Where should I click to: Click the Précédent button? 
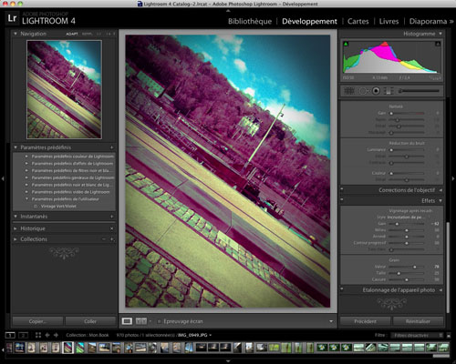[x=365, y=321]
